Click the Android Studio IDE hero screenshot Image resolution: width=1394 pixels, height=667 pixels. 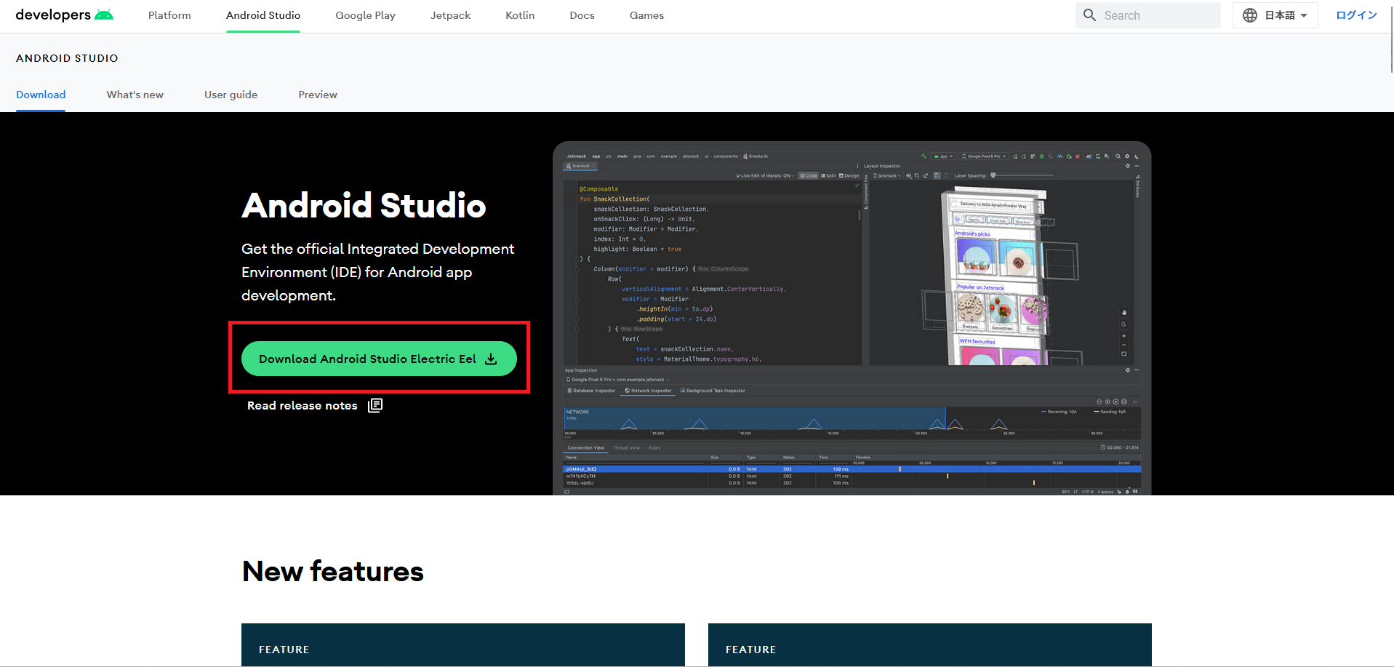coord(852,319)
